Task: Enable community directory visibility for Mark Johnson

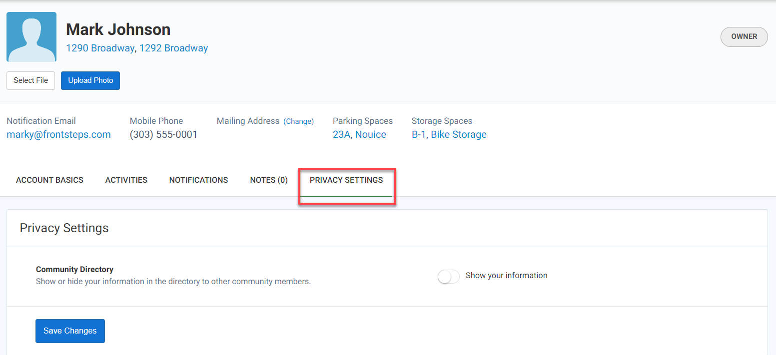Action: [448, 276]
